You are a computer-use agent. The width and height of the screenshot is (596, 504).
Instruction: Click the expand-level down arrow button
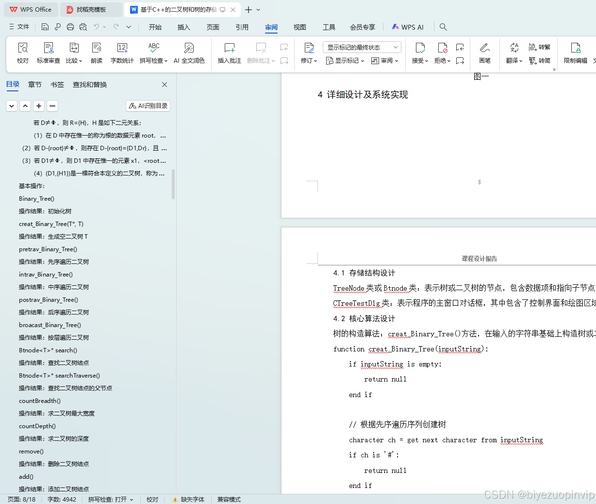pos(12,105)
